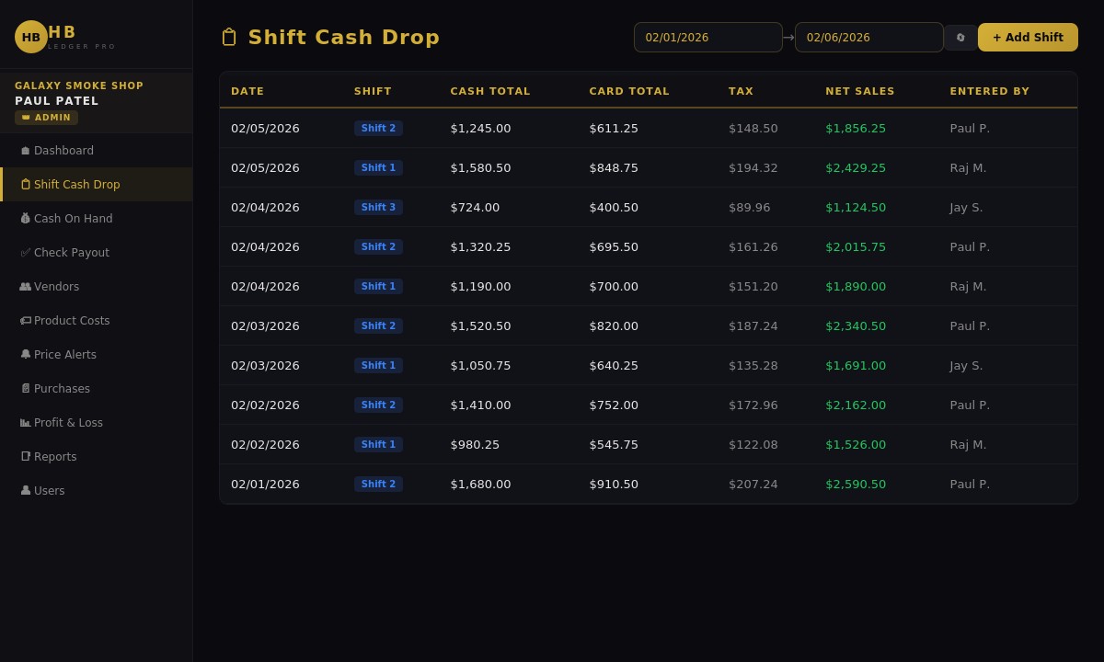The width and height of the screenshot is (1104, 662).
Task: Click the ADMIN badge under Paul Patel
Action: click(x=46, y=118)
